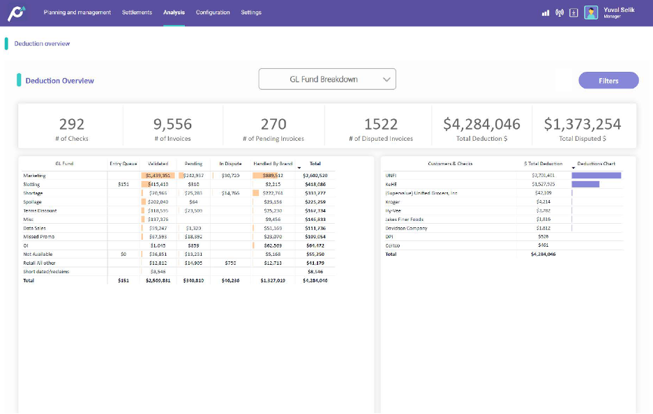Click Marketing's Handled By Brand value $889,512
This screenshot has height=414, width=653.
tap(273, 176)
